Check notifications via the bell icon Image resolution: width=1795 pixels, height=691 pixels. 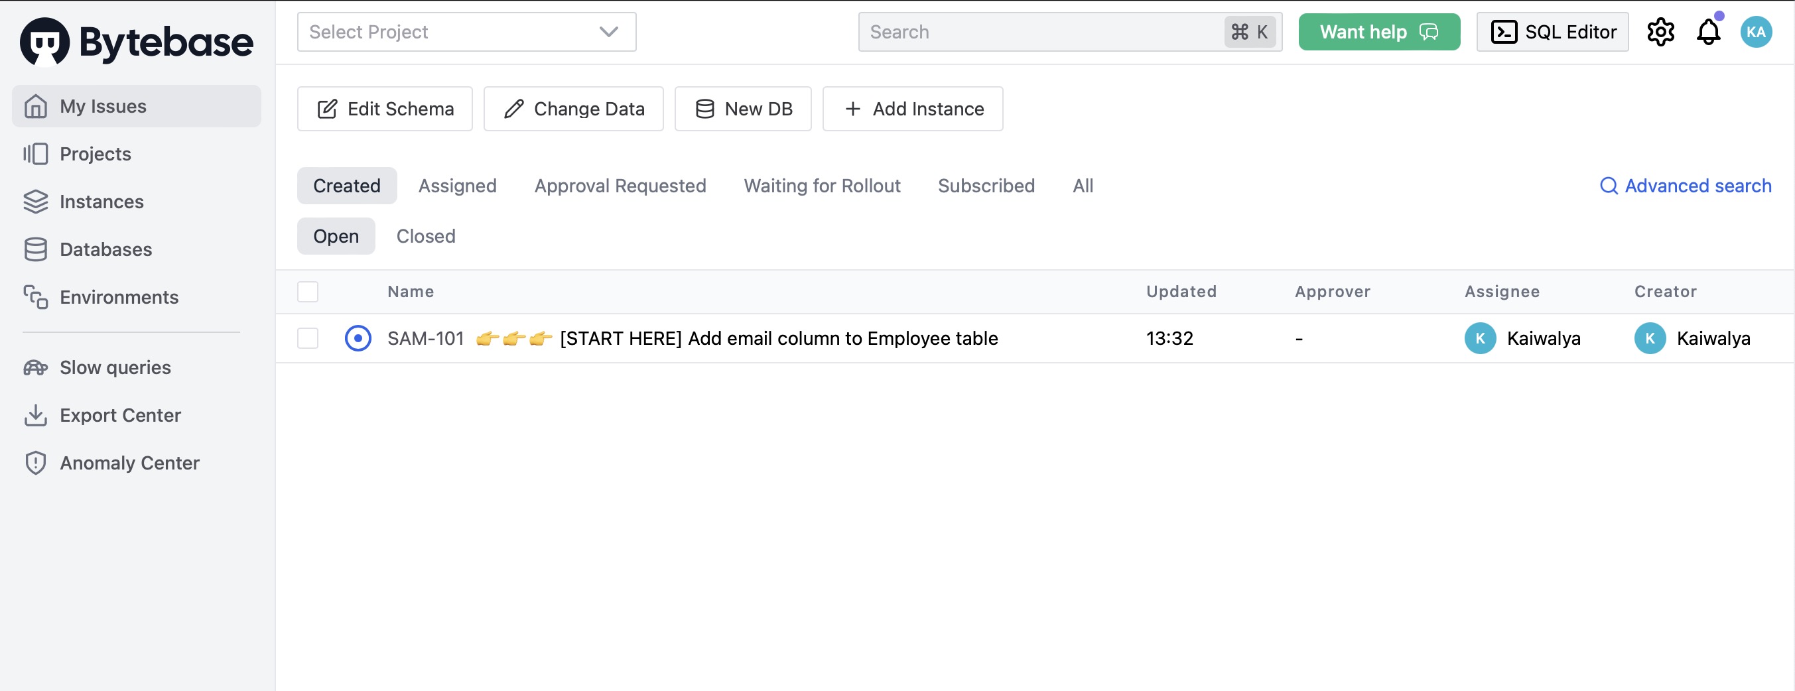(1708, 31)
